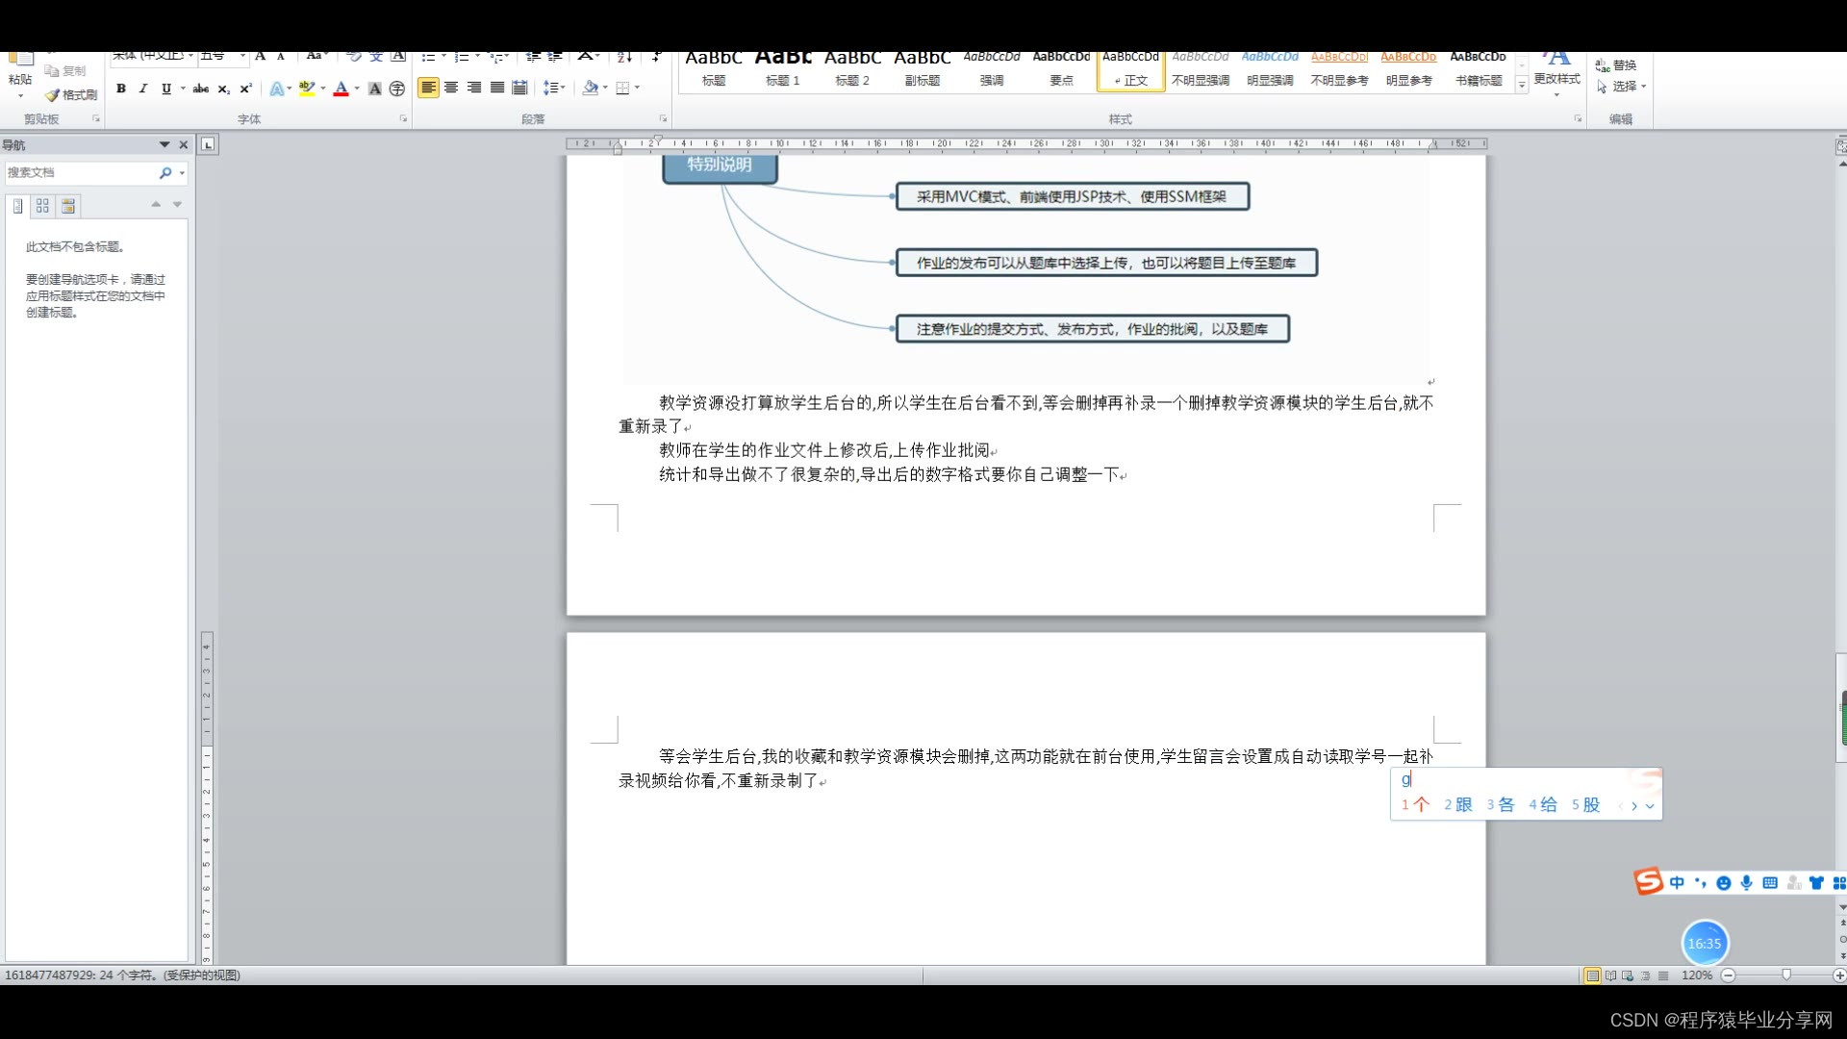Click the search document (搜索文档) field
Screen dimensions: 1847x1039
point(79,173)
